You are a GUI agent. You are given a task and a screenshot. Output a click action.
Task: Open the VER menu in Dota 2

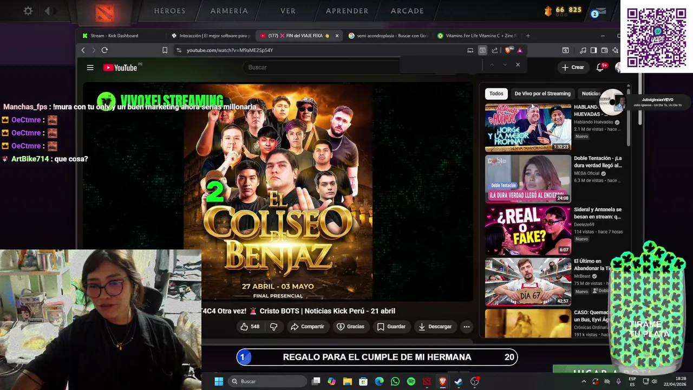pos(288,11)
